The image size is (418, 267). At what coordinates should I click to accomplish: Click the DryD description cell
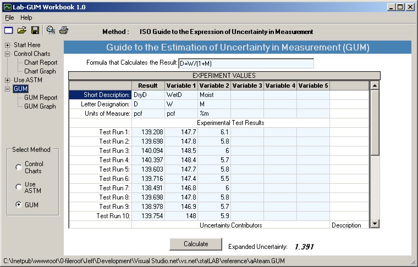pyautogui.click(x=148, y=95)
